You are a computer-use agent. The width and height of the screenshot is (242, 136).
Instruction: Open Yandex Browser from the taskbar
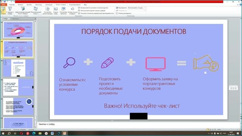click(x=46, y=133)
